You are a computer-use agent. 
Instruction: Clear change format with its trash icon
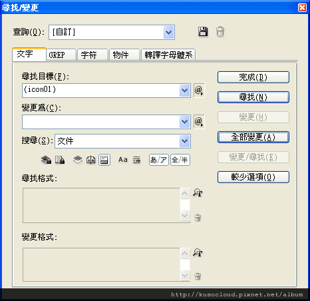pyautogui.click(x=198, y=276)
